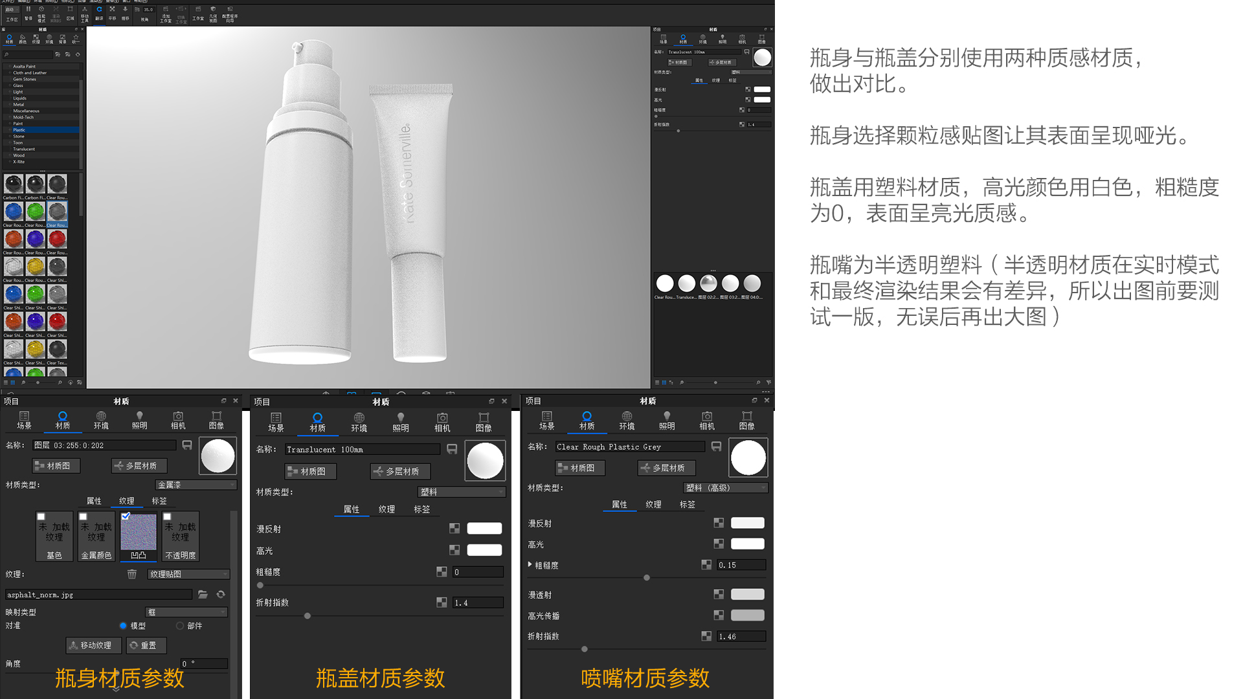
Task: Expand the 金属漆 material type dropdown
Action: pyautogui.click(x=197, y=485)
